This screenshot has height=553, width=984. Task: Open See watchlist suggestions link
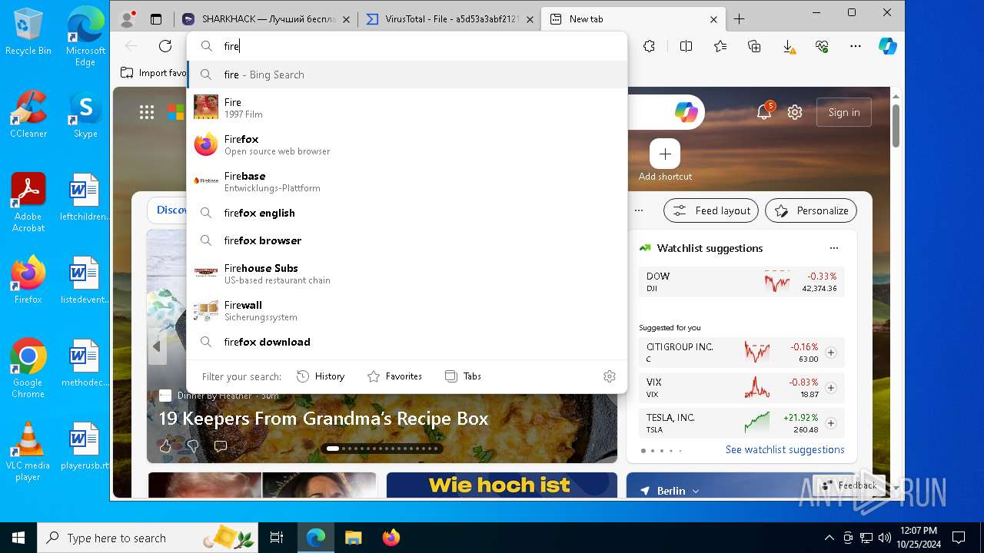coord(785,449)
